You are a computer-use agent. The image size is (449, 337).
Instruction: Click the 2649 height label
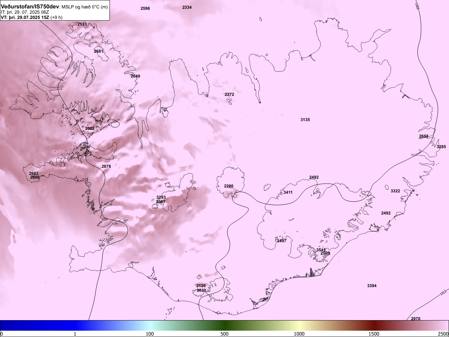click(135, 76)
